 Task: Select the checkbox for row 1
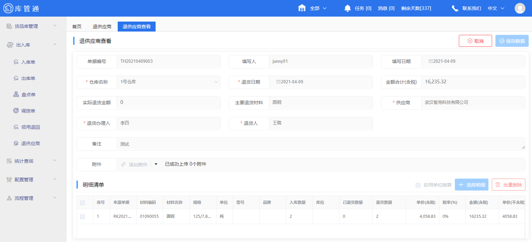tap(82, 217)
